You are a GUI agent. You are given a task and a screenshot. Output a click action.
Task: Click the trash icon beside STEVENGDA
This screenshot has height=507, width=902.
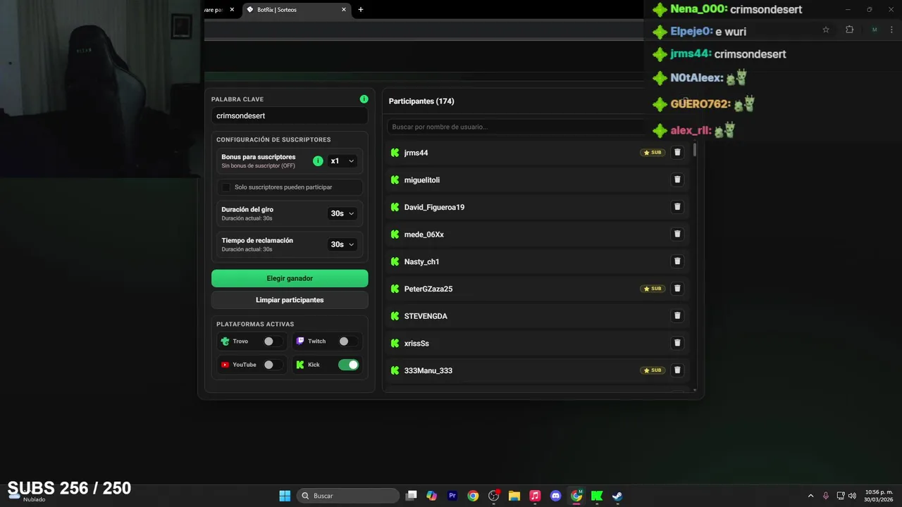(x=677, y=316)
